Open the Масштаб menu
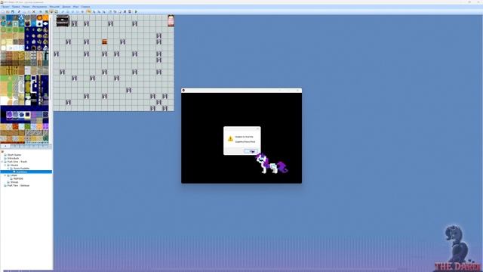The image size is (483, 272). [x=54, y=7]
